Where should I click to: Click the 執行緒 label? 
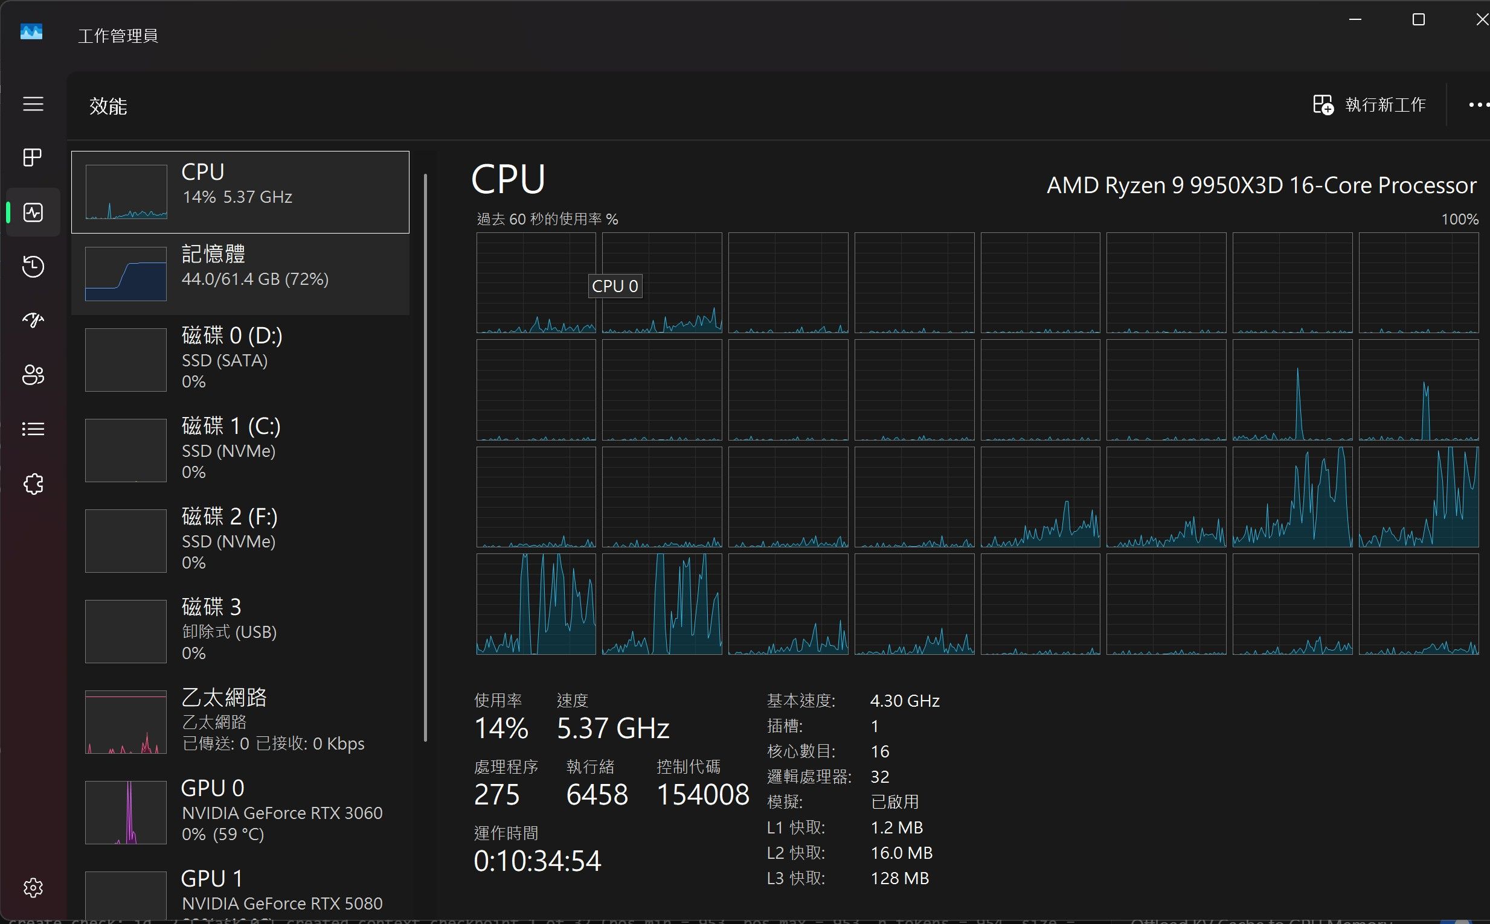[x=591, y=766]
